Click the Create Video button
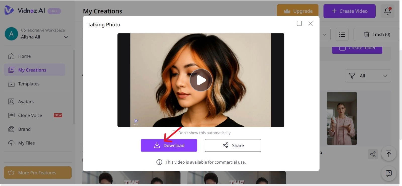Viewport: 402px width, 186px height. [x=349, y=11]
